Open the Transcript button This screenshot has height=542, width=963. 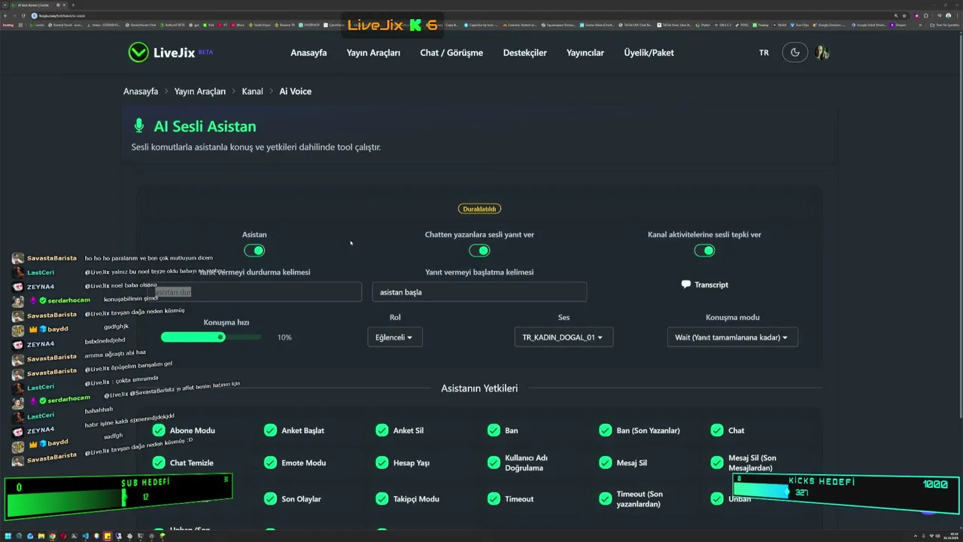click(704, 285)
